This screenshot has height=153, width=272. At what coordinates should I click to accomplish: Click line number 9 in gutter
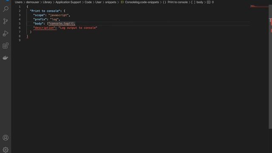[x=20, y=40]
